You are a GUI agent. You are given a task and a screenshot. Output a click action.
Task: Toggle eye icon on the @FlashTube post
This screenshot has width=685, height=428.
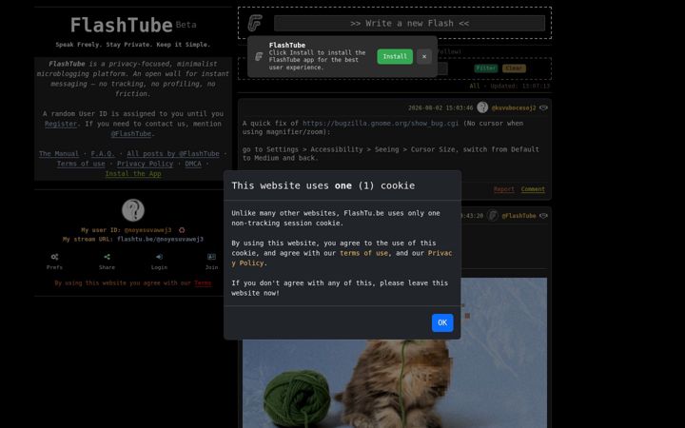coord(543,216)
